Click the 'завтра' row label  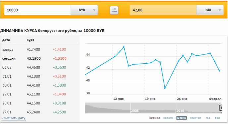coord(8,49)
